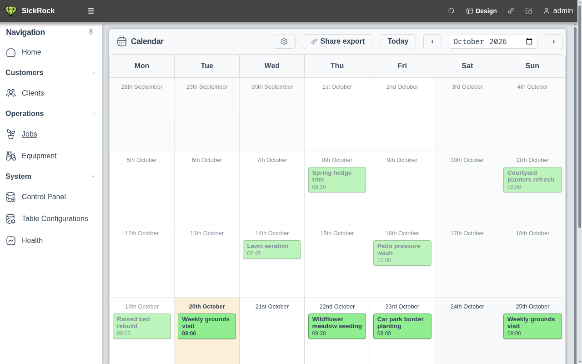Open Weekly grounds visit on 25th October
Viewport: 582px width, 364px height.
pos(532,326)
